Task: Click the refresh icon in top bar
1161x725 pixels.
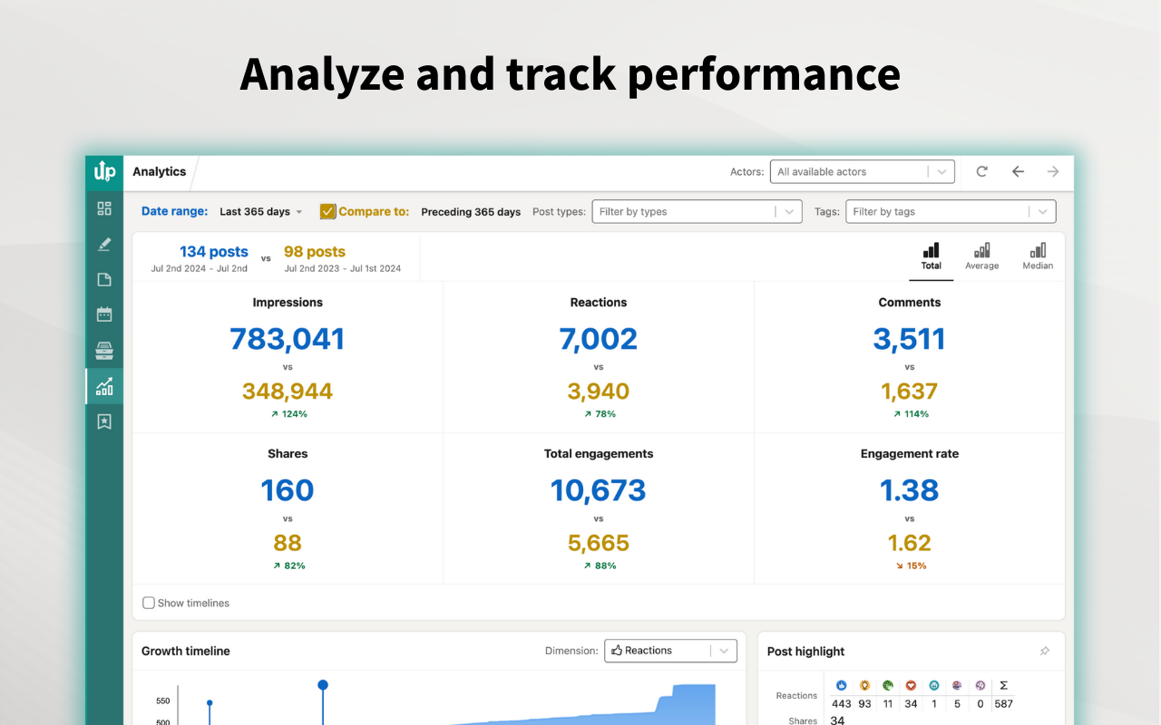Action: pos(981,171)
